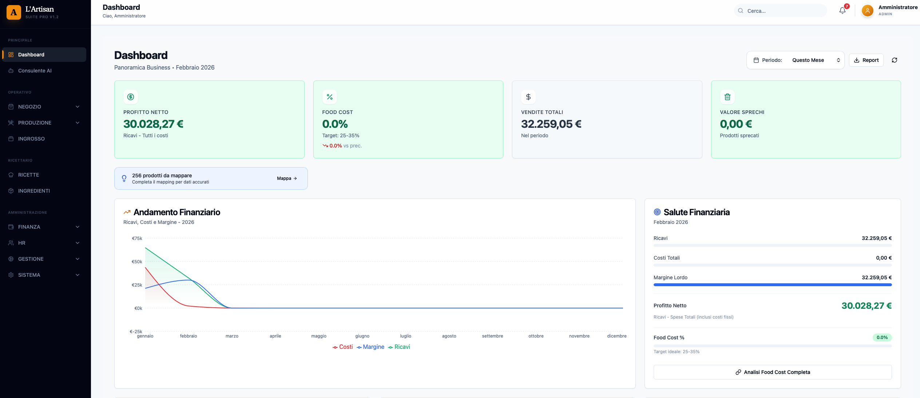
Task: Click the refresh icon next to Report
Action: click(x=894, y=60)
